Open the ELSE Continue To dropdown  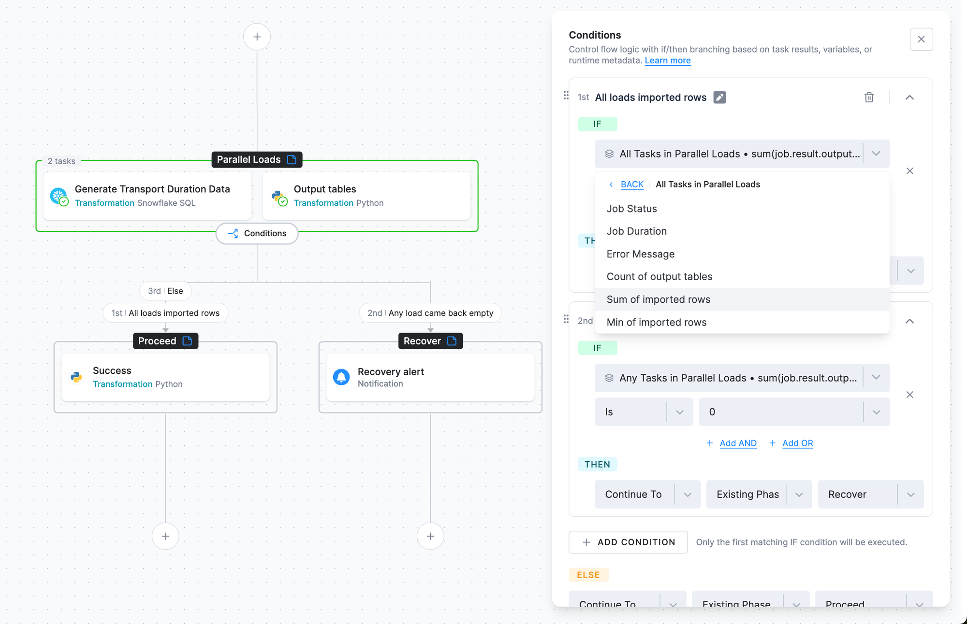[628, 599]
